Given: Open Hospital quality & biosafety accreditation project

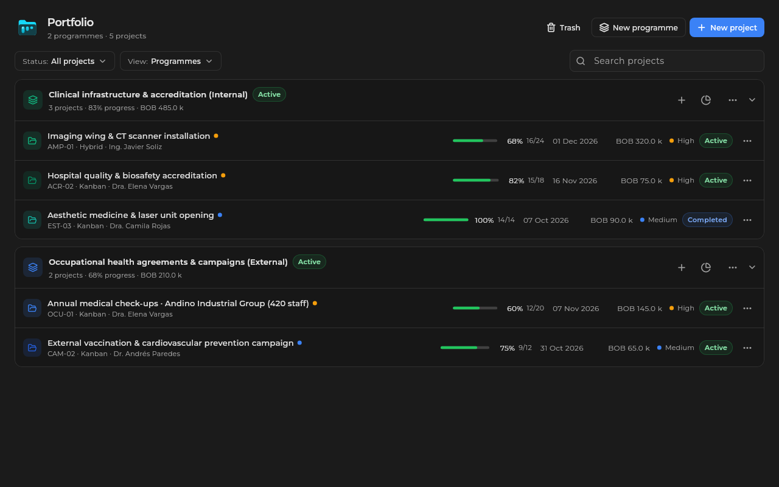Looking at the screenshot, I should tap(132, 175).
